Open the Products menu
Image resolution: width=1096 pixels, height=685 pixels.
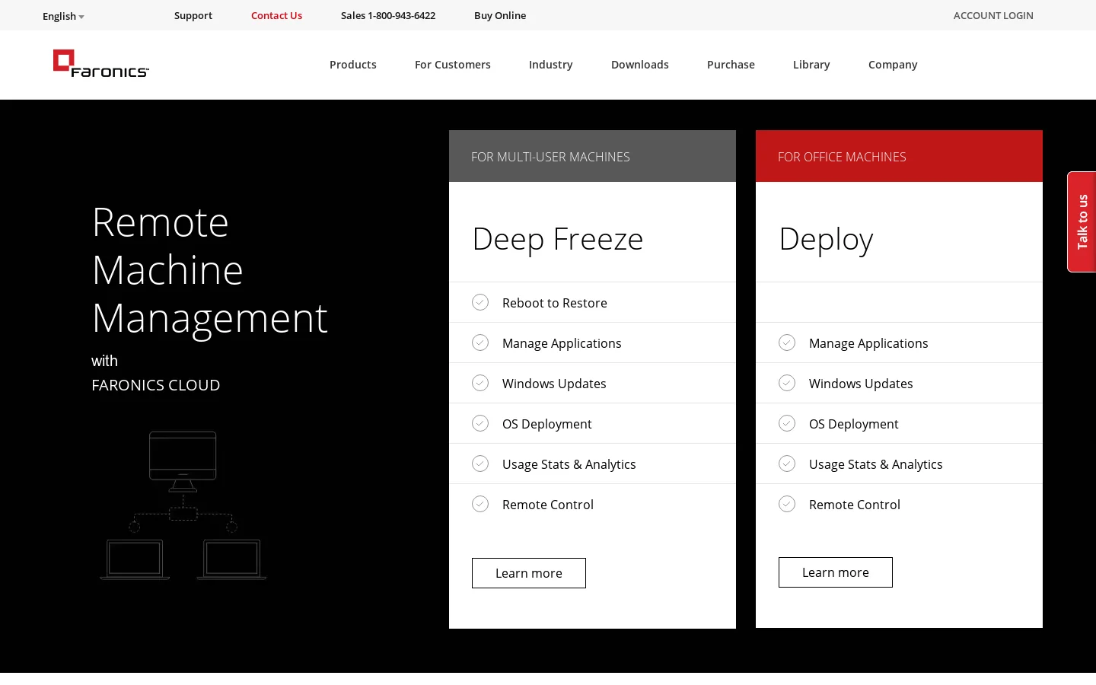click(x=353, y=65)
